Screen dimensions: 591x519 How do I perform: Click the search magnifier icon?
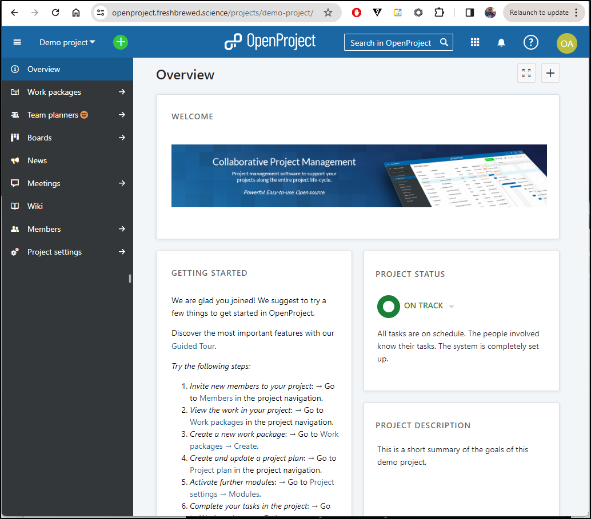(444, 42)
